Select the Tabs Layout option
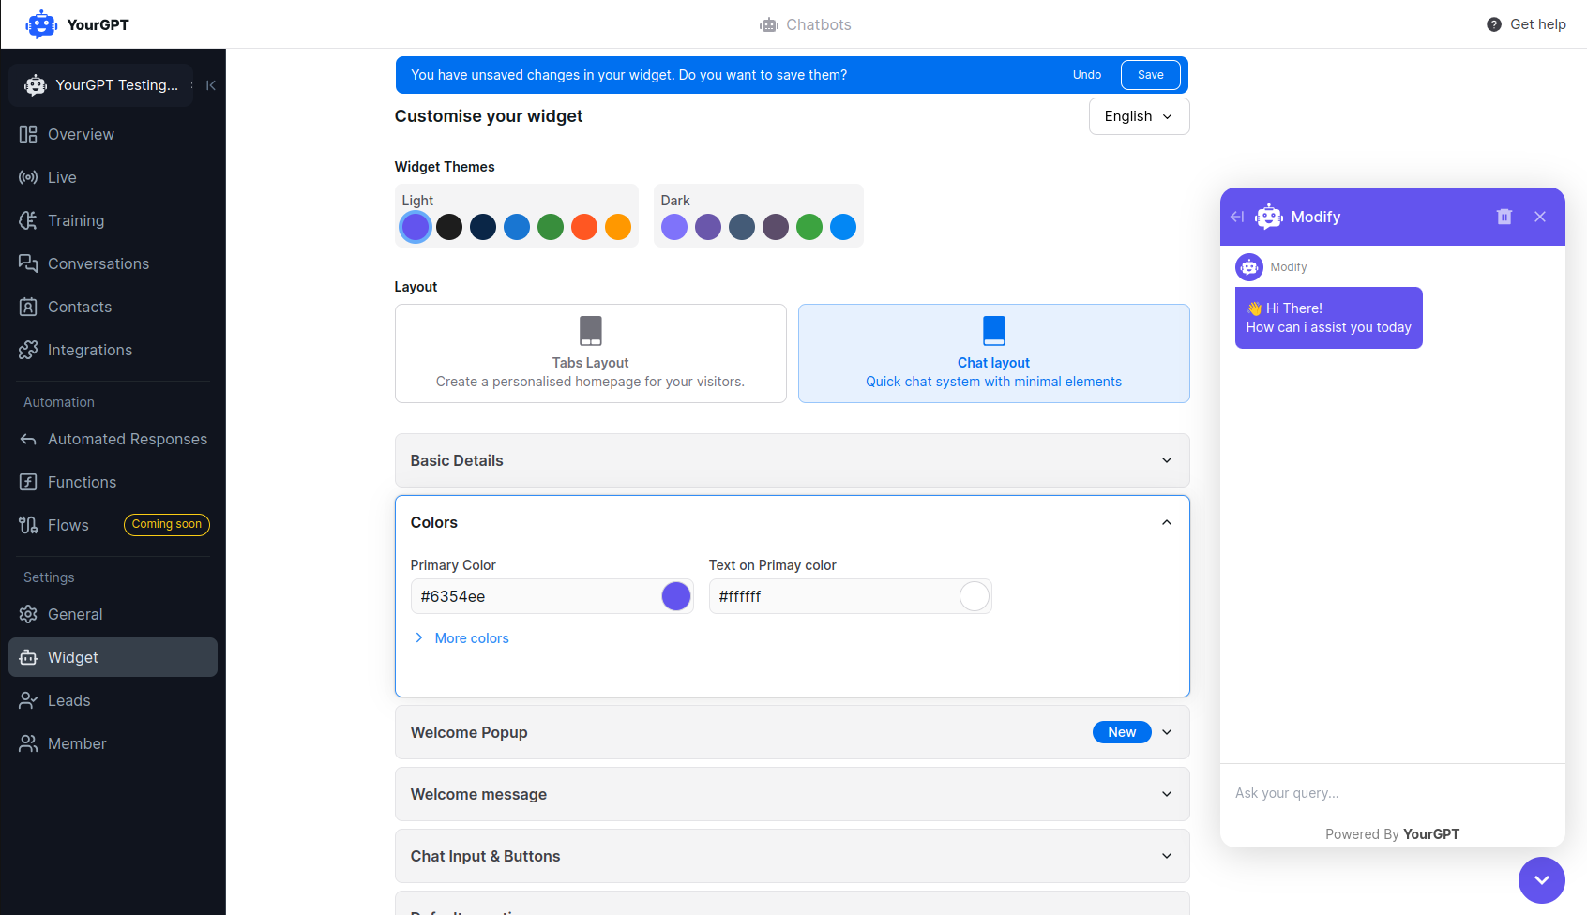 click(591, 353)
